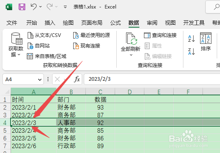Click the search magnifier box

point(213,7)
